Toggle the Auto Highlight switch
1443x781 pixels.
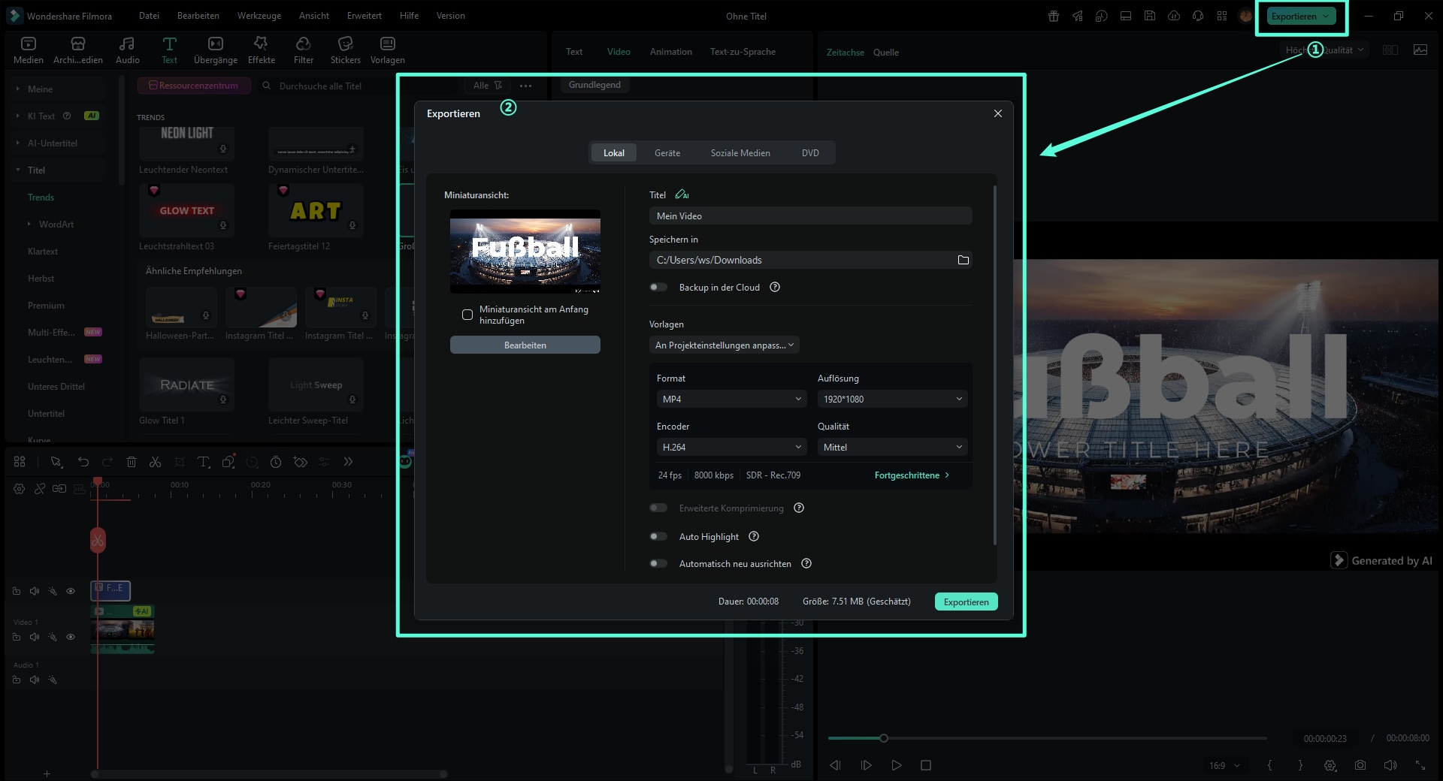coord(658,536)
